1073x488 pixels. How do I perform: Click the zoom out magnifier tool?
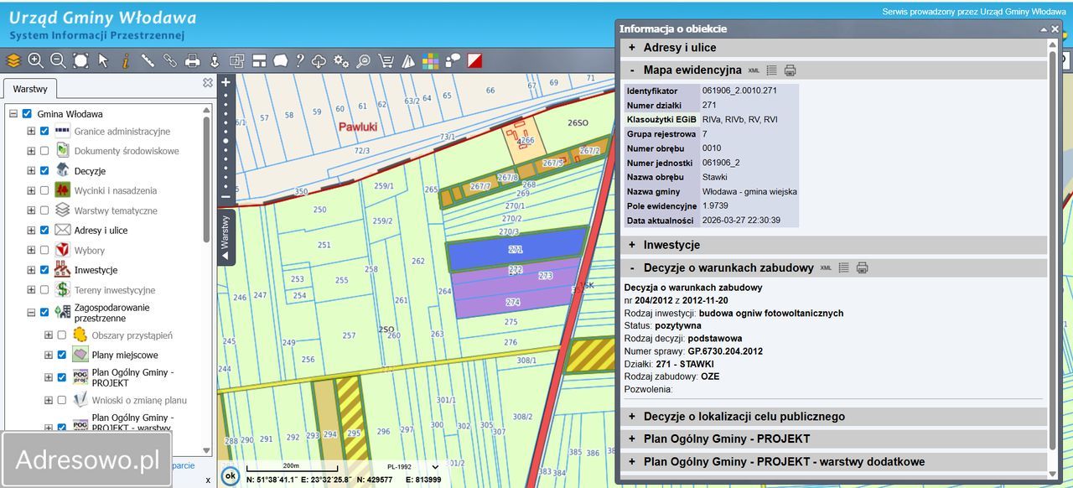tap(58, 60)
